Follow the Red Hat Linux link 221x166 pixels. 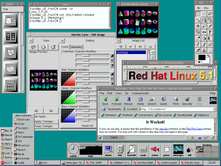[195, 129]
